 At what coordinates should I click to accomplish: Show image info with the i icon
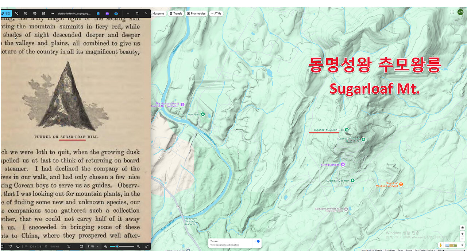click(18, 247)
